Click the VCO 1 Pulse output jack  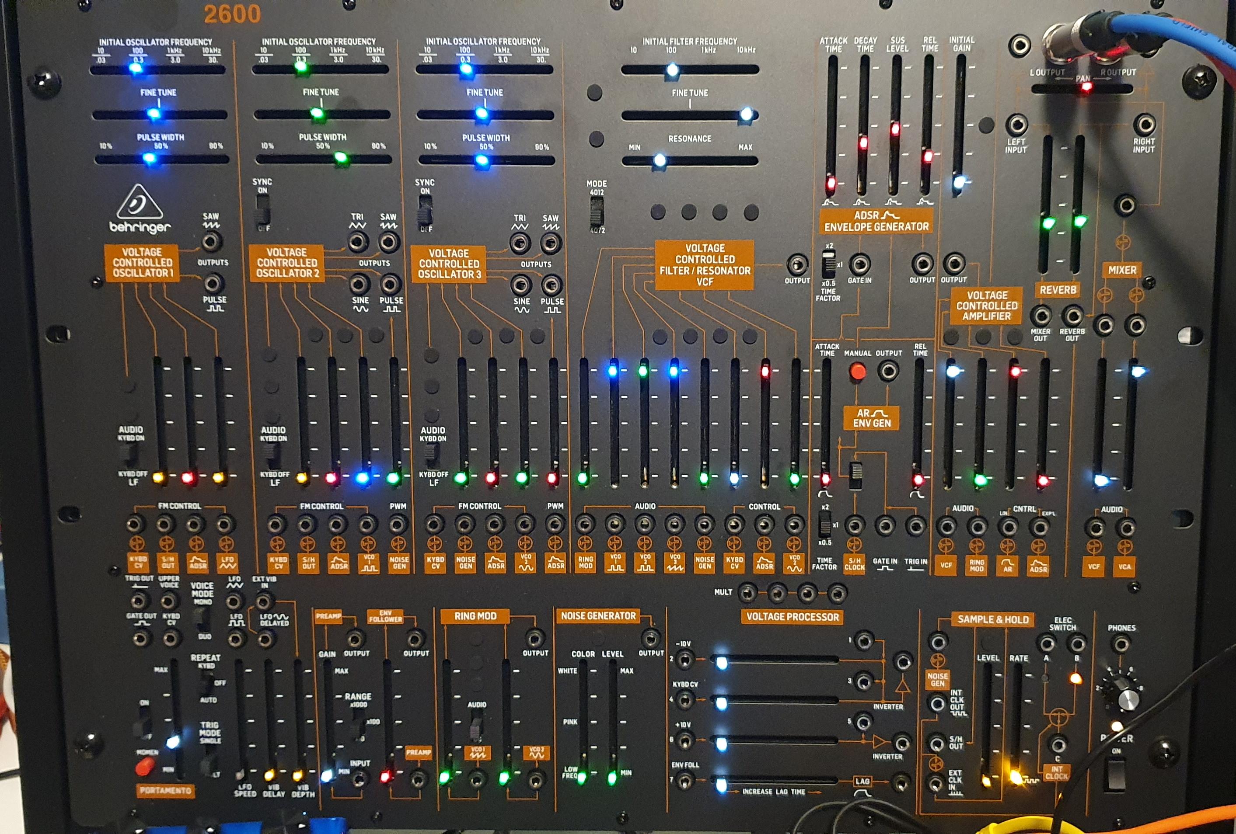pos(213,283)
